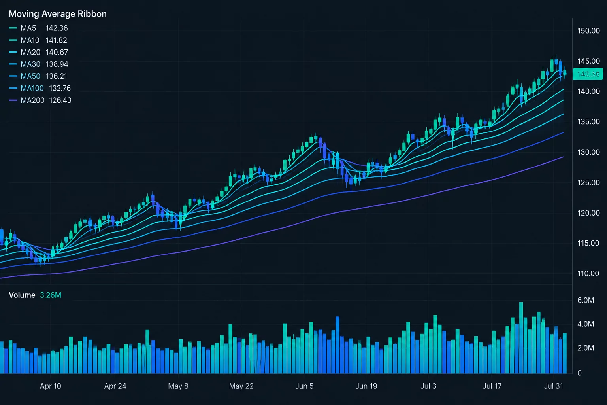The width and height of the screenshot is (607, 405).
Task: Click the MA10 legend value 141.82
Action: [56, 40]
